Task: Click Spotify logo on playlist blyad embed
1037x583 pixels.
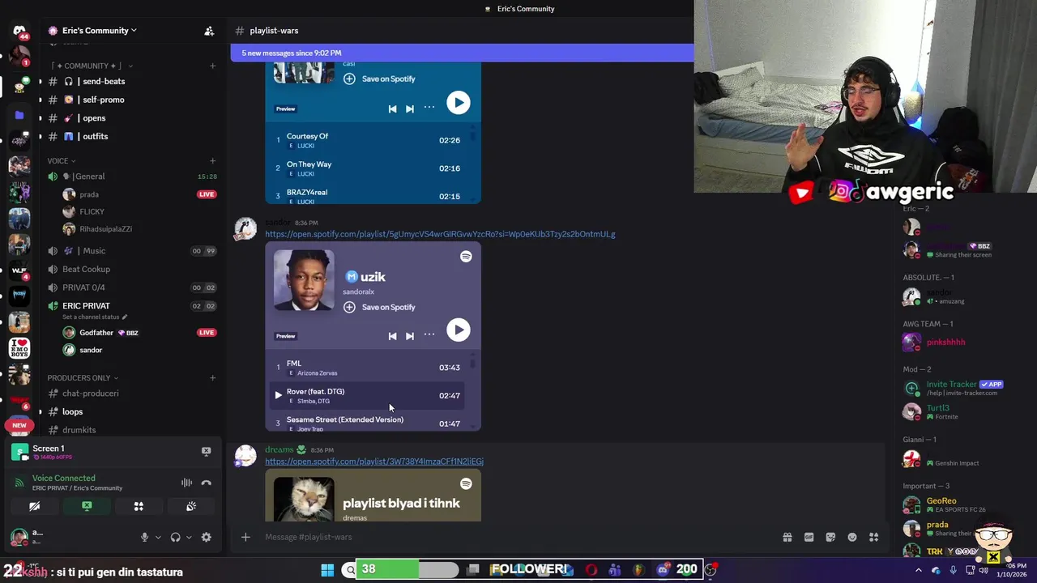Action: click(466, 483)
